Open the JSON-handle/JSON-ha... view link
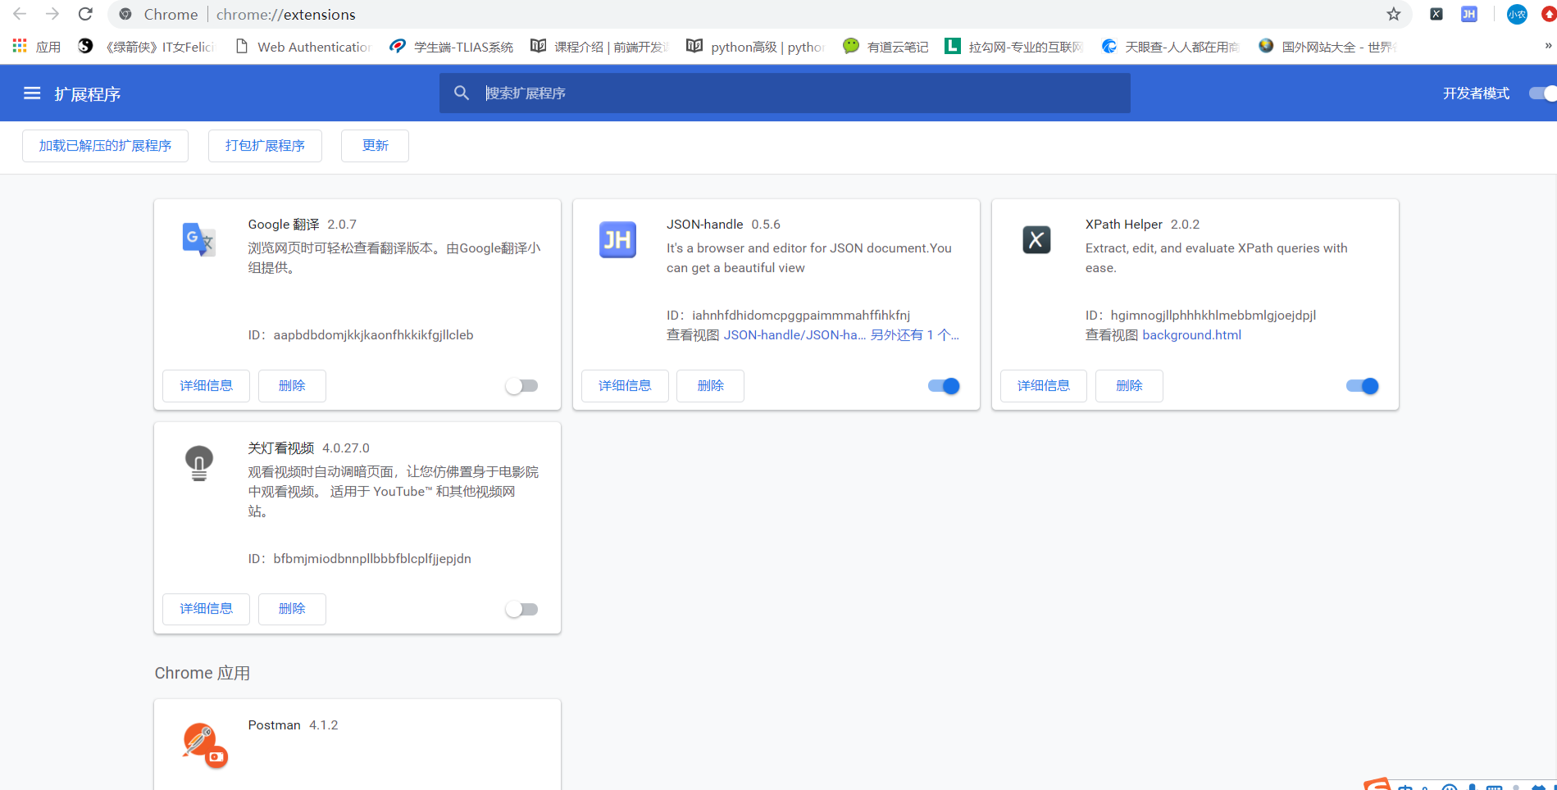Screen dimensions: 1557x790 pos(794,335)
